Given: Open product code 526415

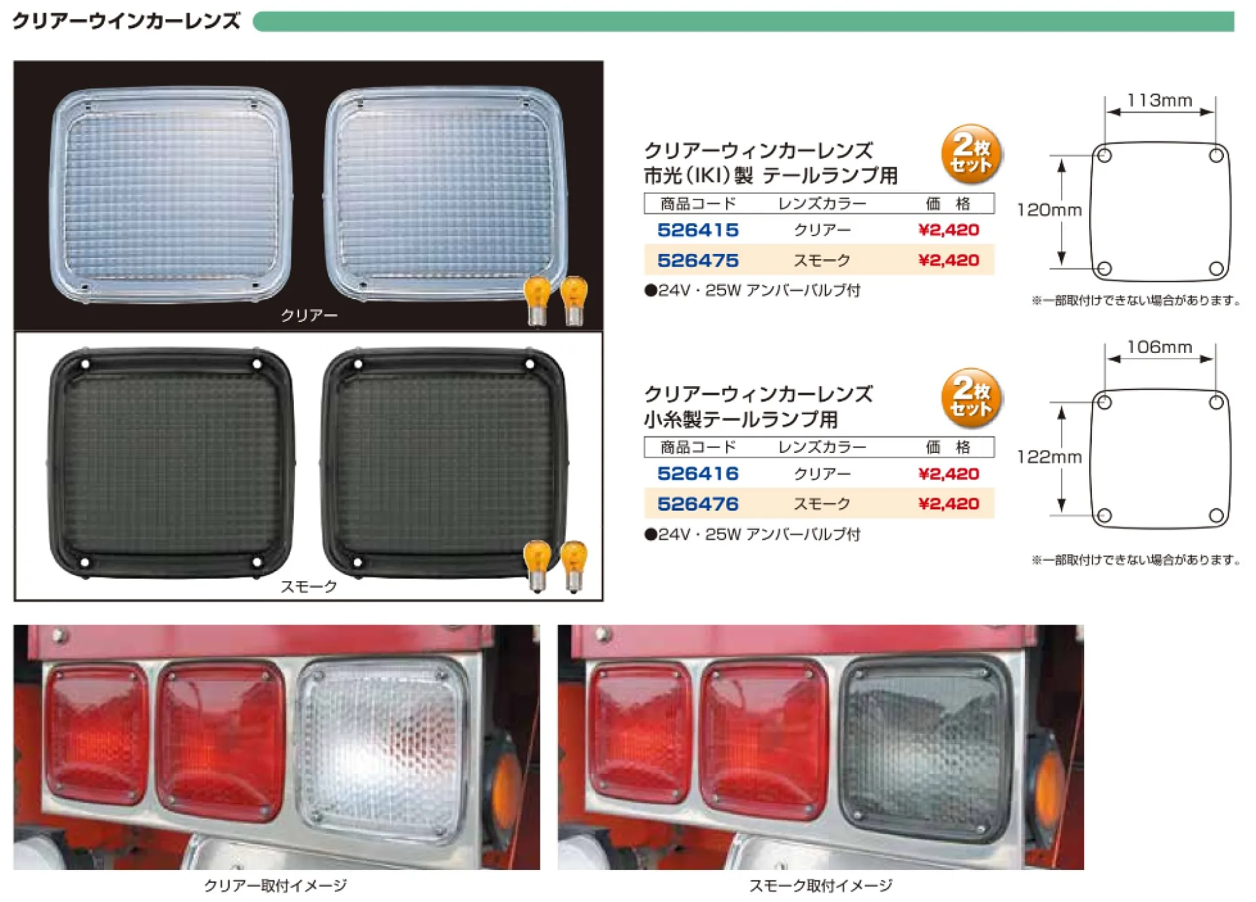Looking at the screenshot, I should coord(698,230).
